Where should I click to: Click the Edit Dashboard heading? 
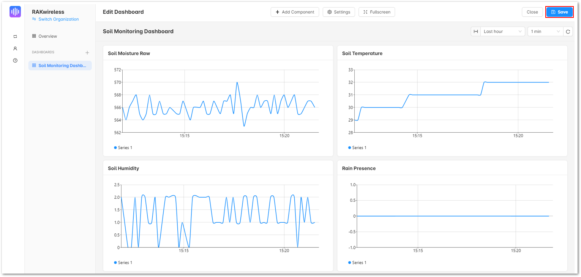pos(123,12)
